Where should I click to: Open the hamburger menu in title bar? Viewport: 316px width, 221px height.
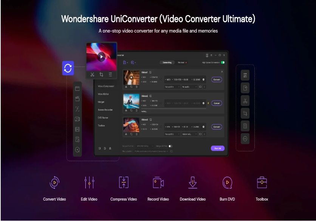pos(211,55)
